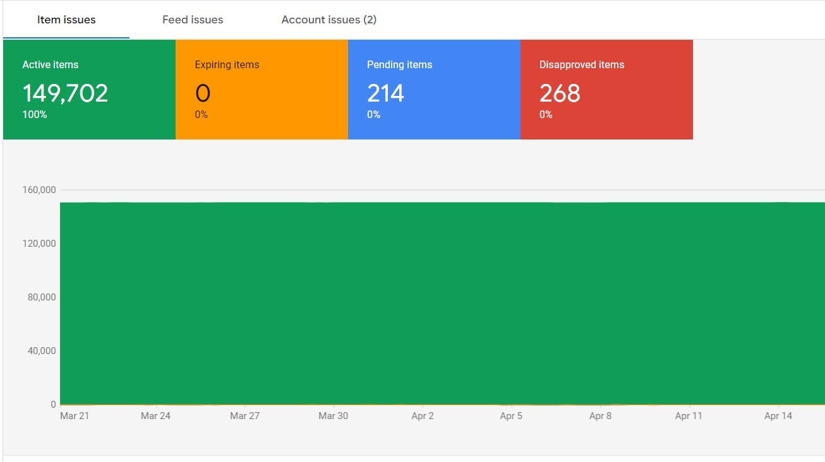Select the green Active items card
Image resolution: width=825 pixels, height=462 pixels.
89,89
